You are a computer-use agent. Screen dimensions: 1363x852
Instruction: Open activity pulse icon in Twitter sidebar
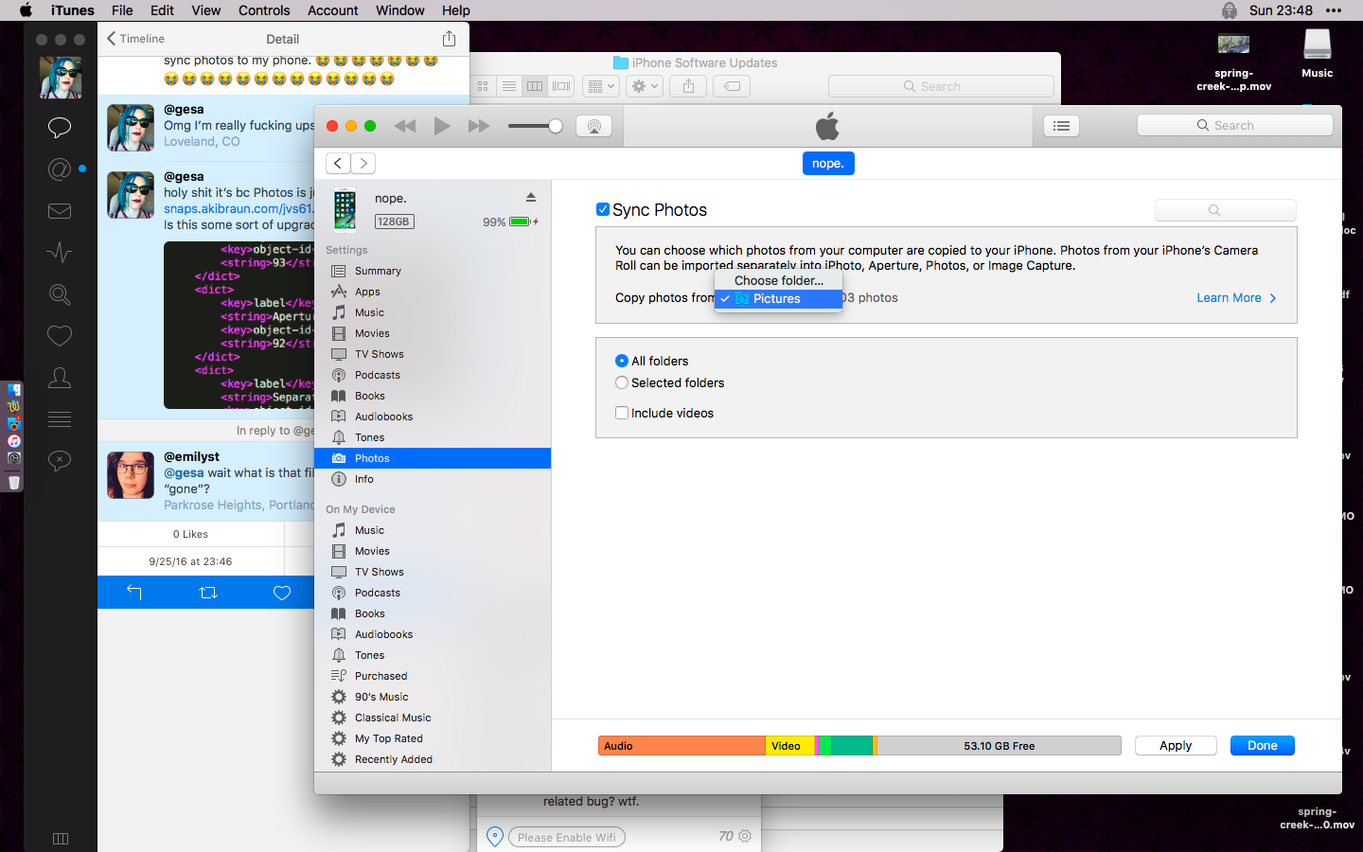click(x=60, y=253)
